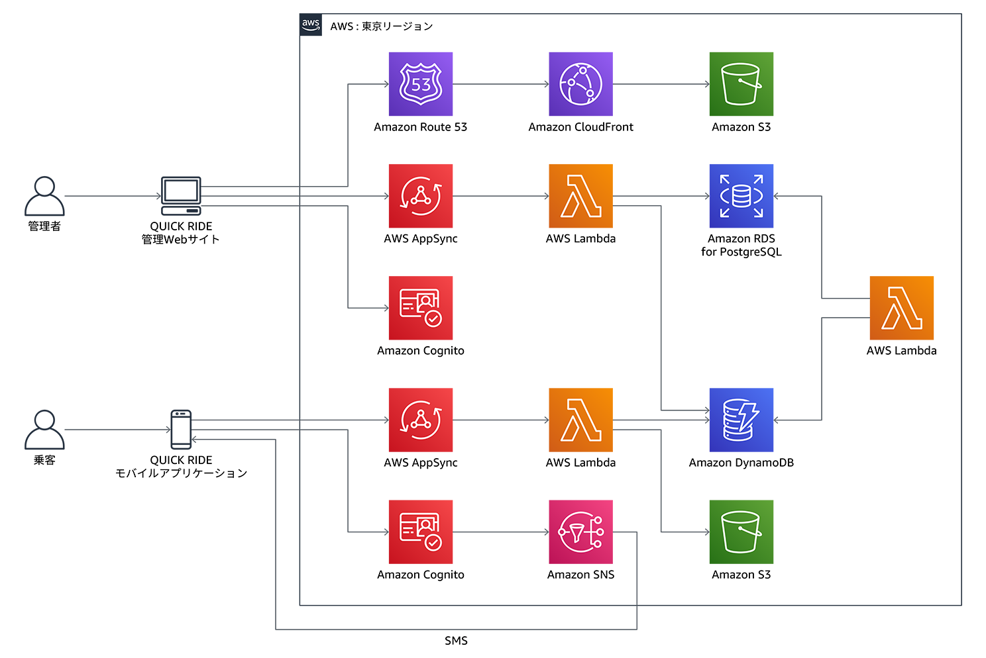
Task: Click the Amazon DynamoDB icon
Action: pyautogui.click(x=741, y=420)
